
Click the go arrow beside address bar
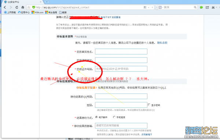tap(152, 7)
